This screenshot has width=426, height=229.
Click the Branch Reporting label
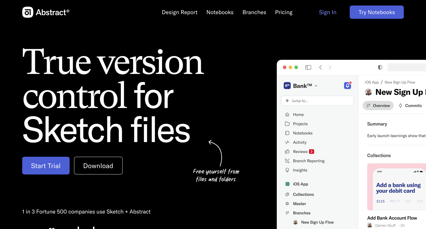click(309, 161)
